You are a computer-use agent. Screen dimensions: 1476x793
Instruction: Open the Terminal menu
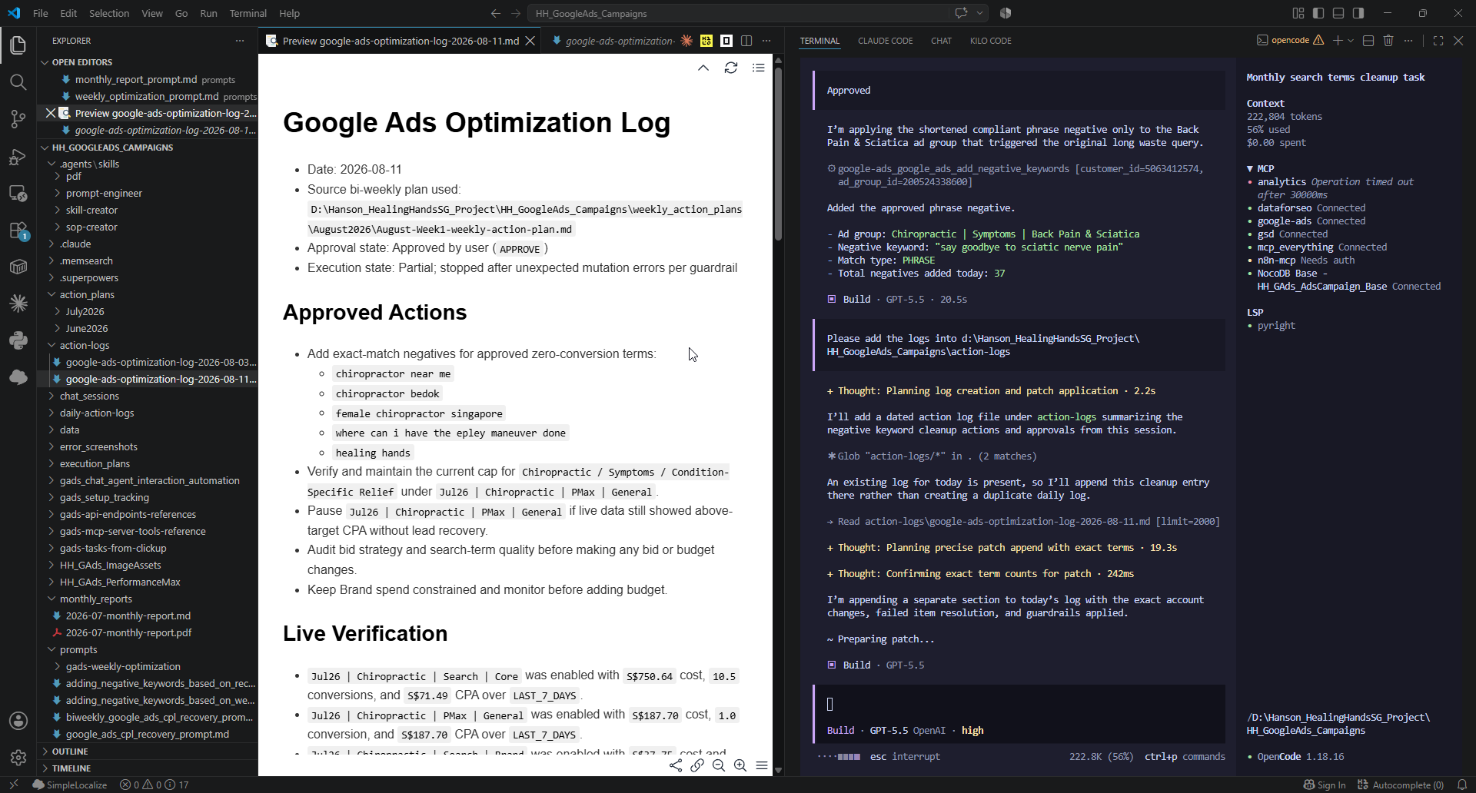pos(248,13)
